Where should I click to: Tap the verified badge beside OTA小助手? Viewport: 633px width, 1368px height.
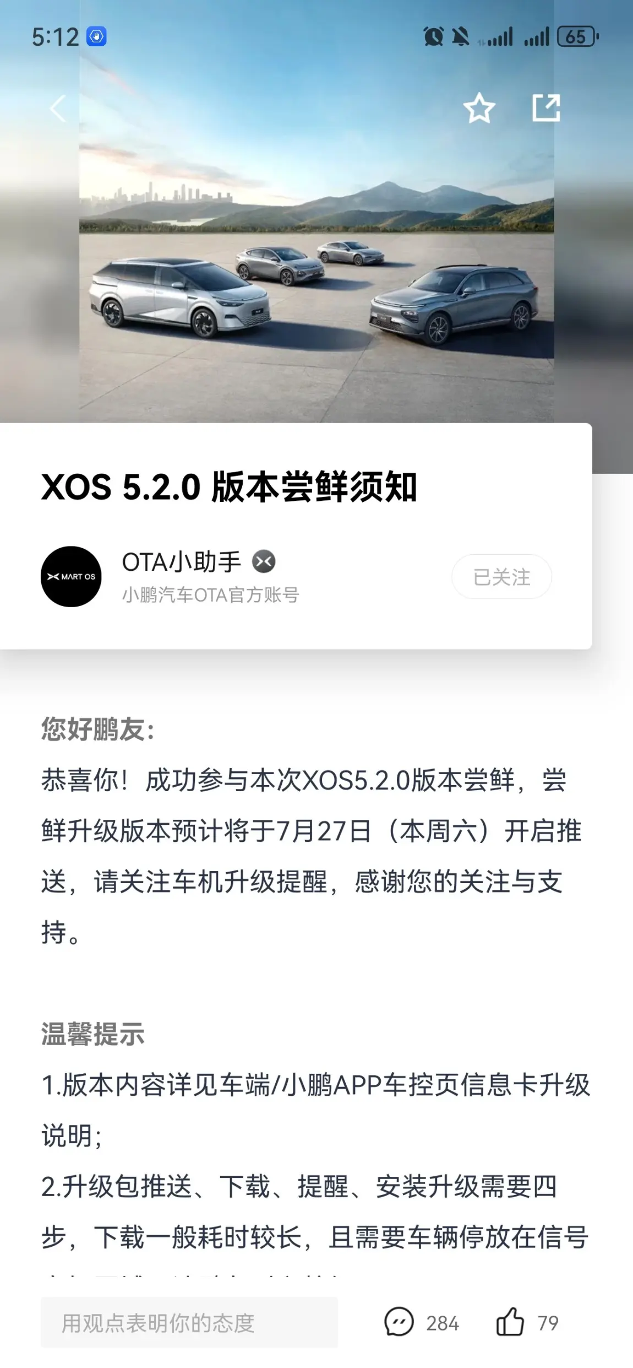click(264, 561)
